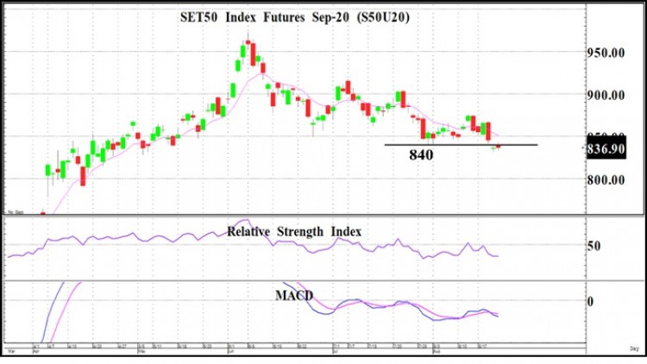Click the Relative Strength Index panel label
This screenshot has width=647, height=364.
[294, 231]
